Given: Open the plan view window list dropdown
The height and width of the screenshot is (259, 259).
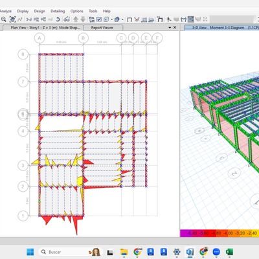Looking at the screenshot, I should tap(170, 28).
